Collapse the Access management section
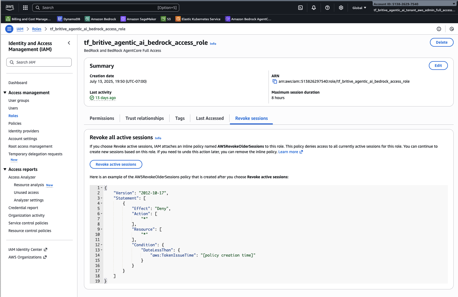 click(5, 93)
